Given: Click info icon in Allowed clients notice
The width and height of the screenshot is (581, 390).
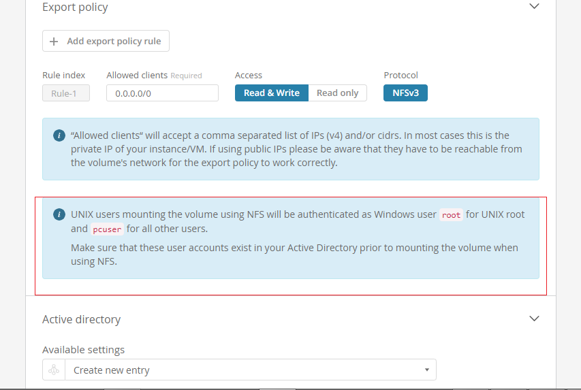Looking at the screenshot, I should [x=59, y=135].
